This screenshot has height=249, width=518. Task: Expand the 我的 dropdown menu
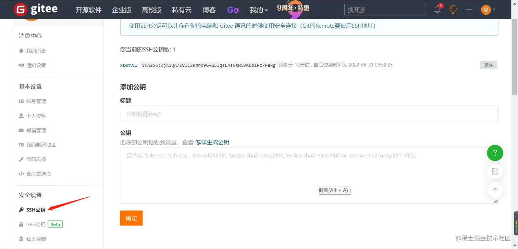tap(259, 10)
